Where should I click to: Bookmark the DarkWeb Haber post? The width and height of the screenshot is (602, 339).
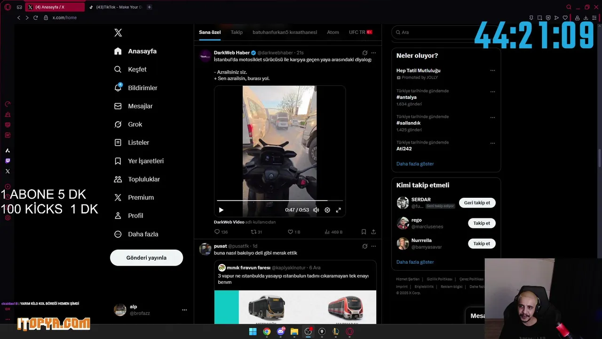point(364,232)
